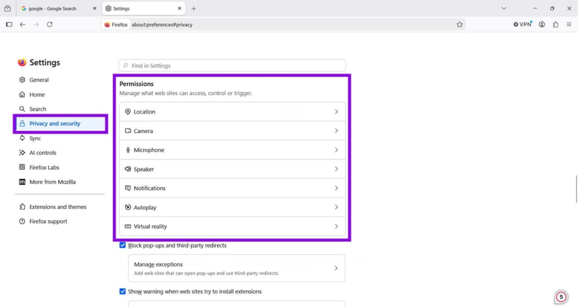Bookmark this page with the star icon
Screen dimensions: 578x307
(x=459, y=25)
